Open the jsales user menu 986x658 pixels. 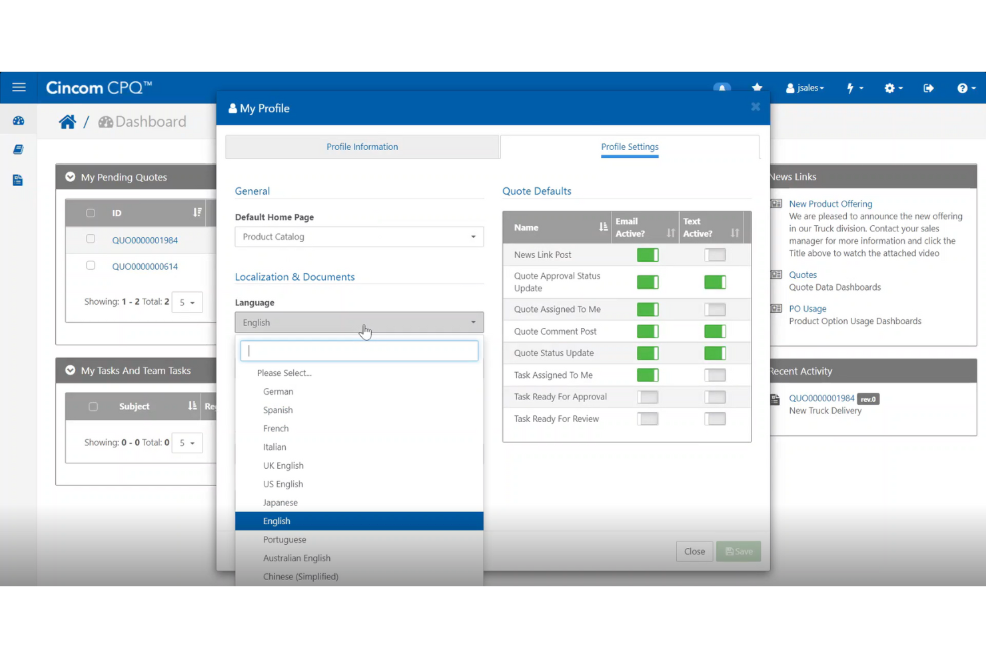coord(804,87)
